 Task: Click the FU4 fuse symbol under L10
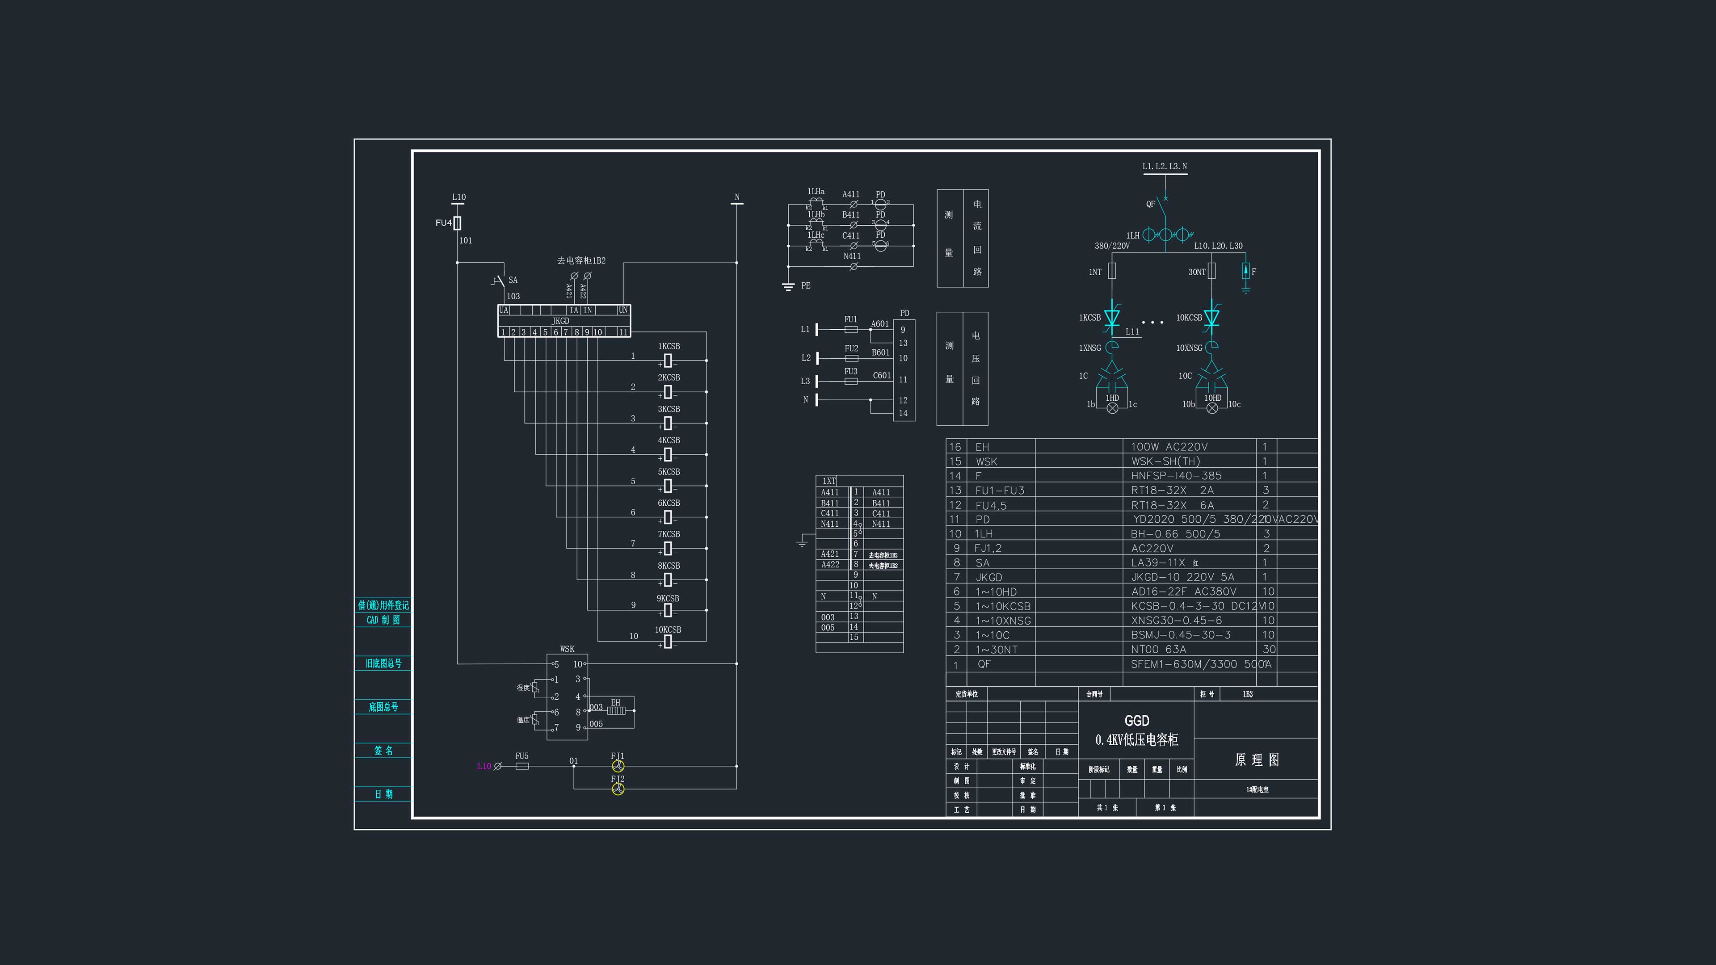pyautogui.click(x=457, y=223)
